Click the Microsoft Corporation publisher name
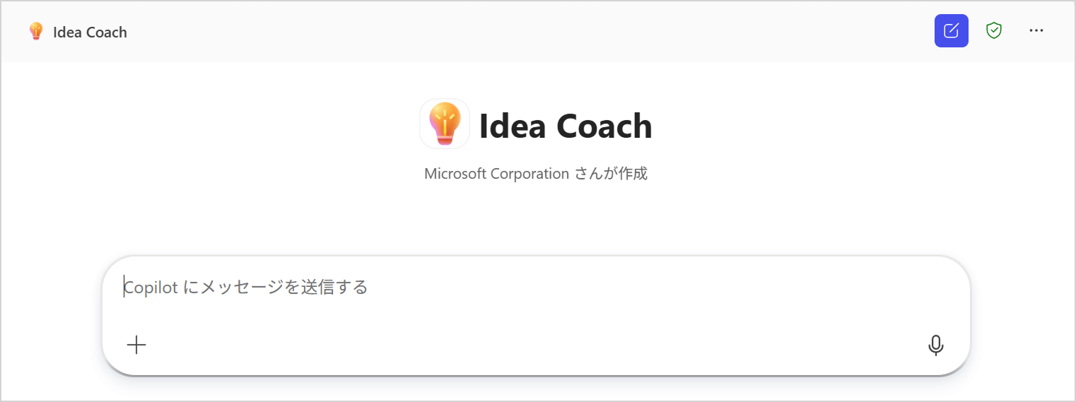This screenshot has width=1076, height=402. 496,173
